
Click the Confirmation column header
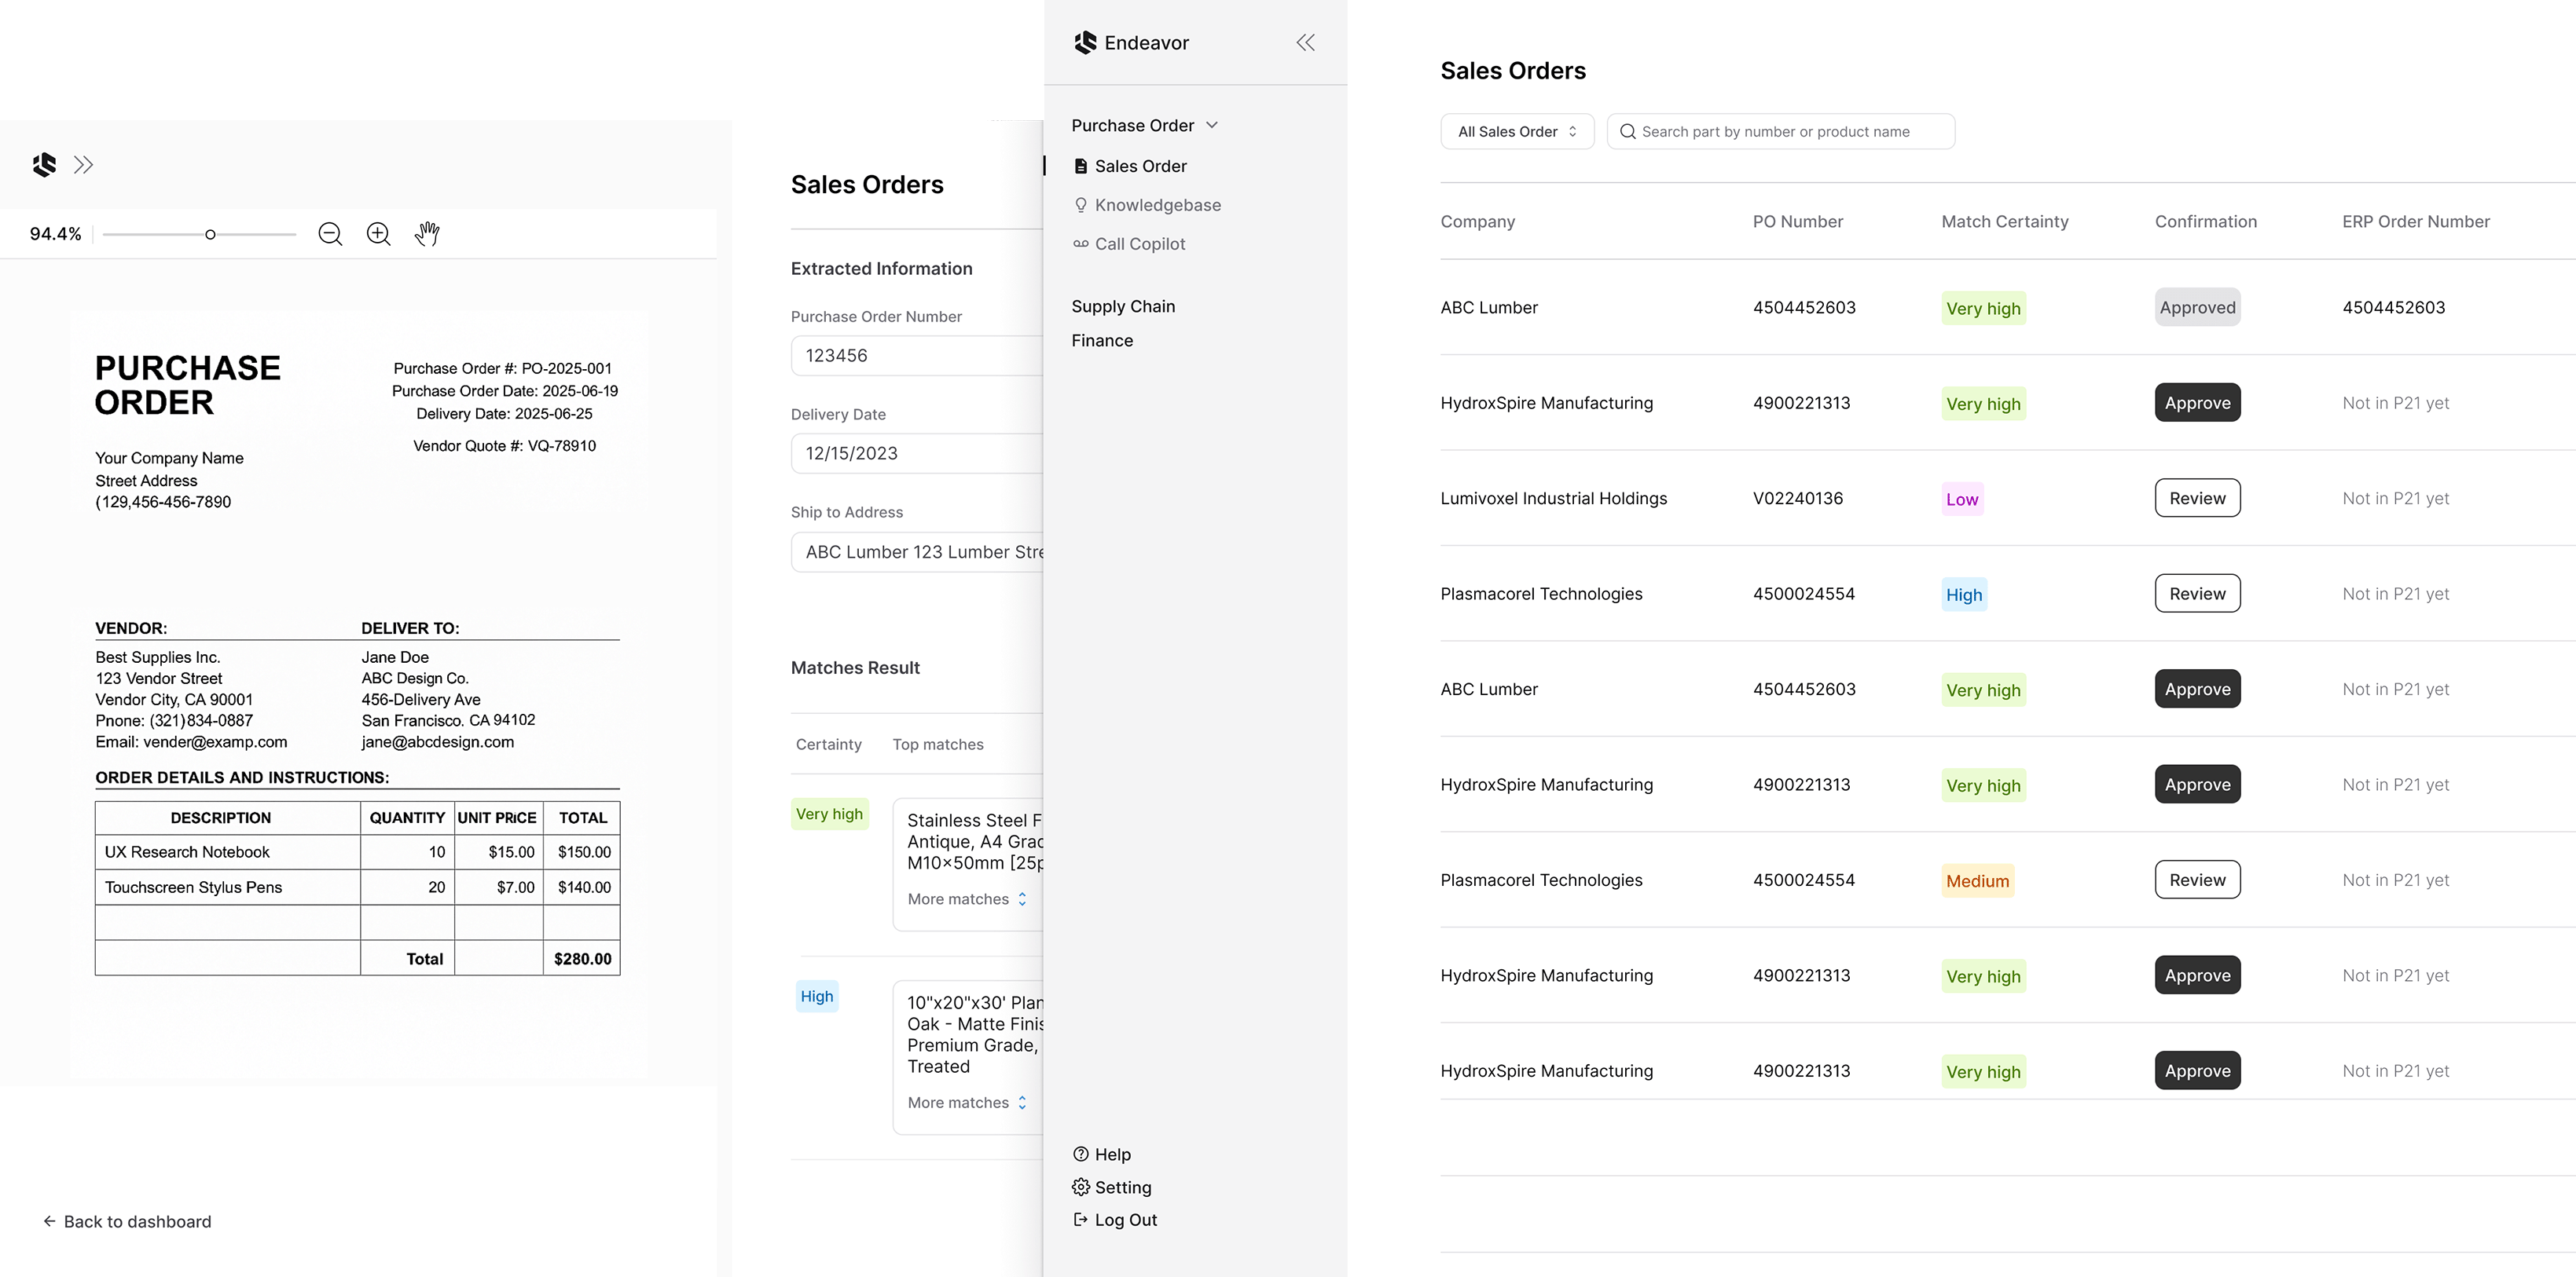(2205, 221)
